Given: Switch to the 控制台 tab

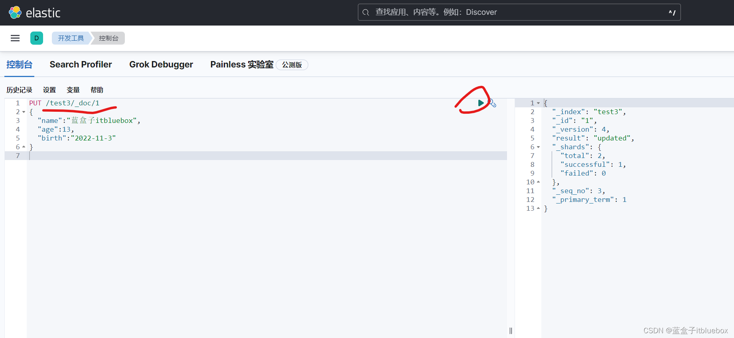Looking at the screenshot, I should click(x=20, y=65).
